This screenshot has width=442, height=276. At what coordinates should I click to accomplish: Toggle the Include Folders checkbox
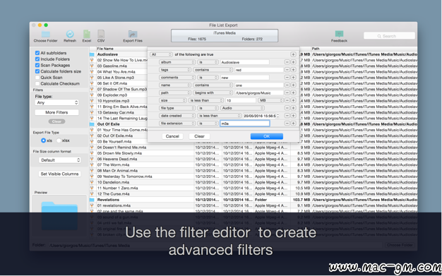37,59
